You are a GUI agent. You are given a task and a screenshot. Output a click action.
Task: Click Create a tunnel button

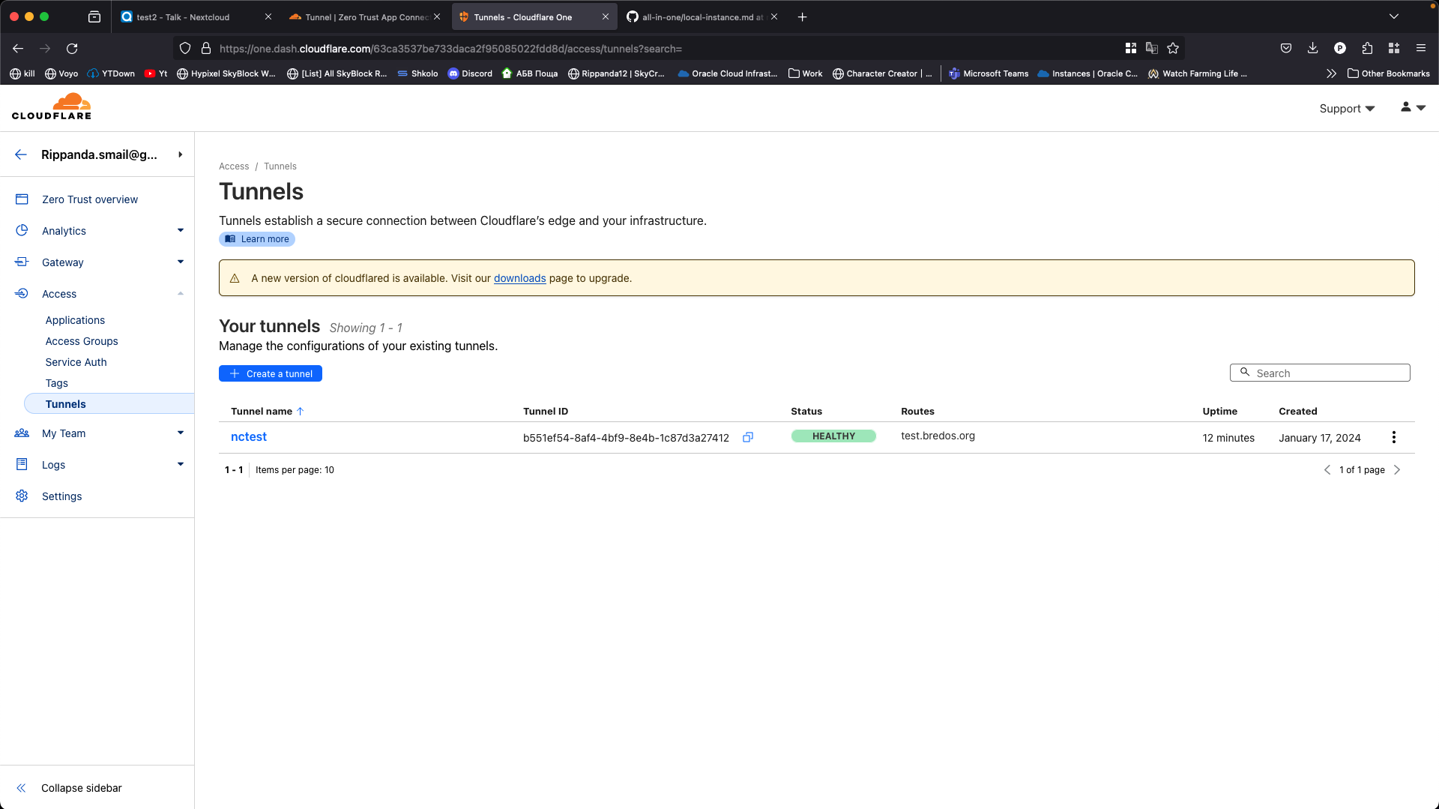pyautogui.click(x=271, y=373)
